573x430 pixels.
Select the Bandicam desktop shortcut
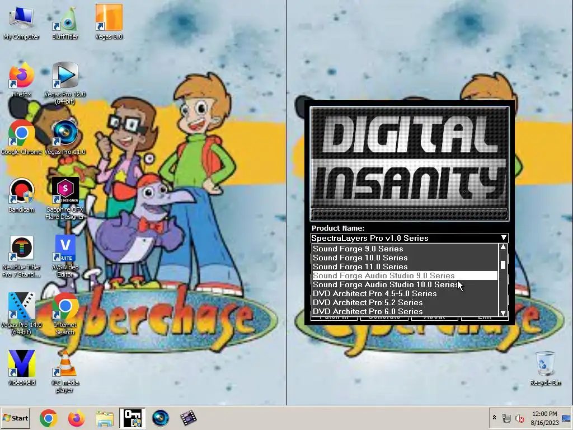point(21,195)
